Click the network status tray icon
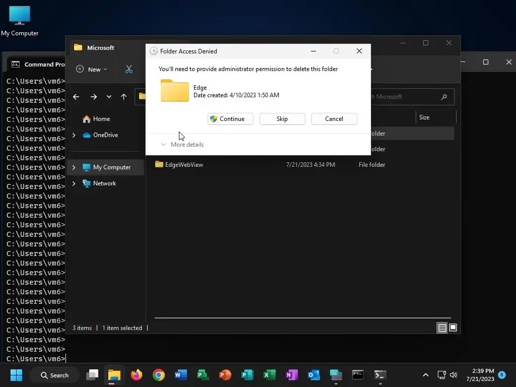 pyautogui.click(x=441, y=375)
